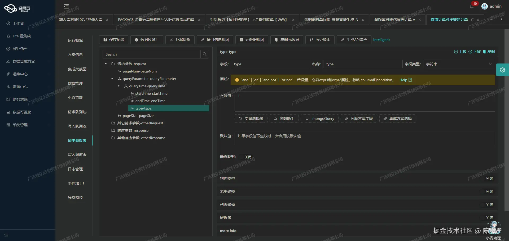This screenshot has height=241, width=509.
Task: Collapse the left navigation with the top fold icon
Action: coord(66,6)
